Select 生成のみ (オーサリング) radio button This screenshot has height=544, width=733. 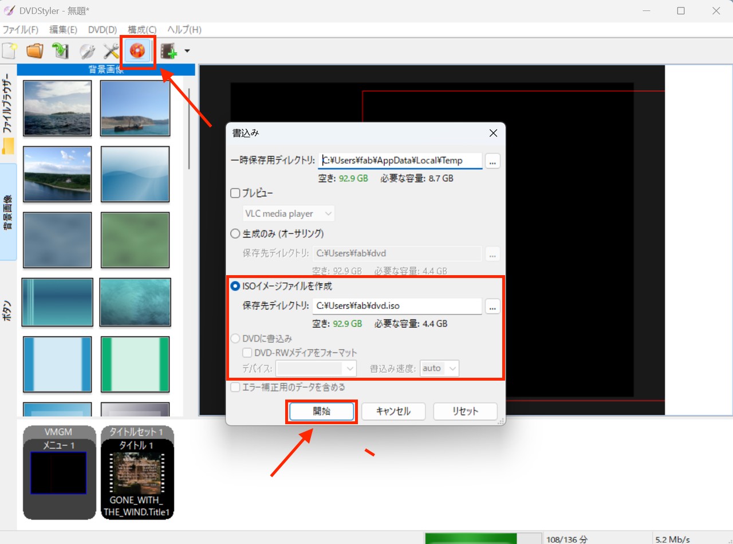click(x=235, y=234)
